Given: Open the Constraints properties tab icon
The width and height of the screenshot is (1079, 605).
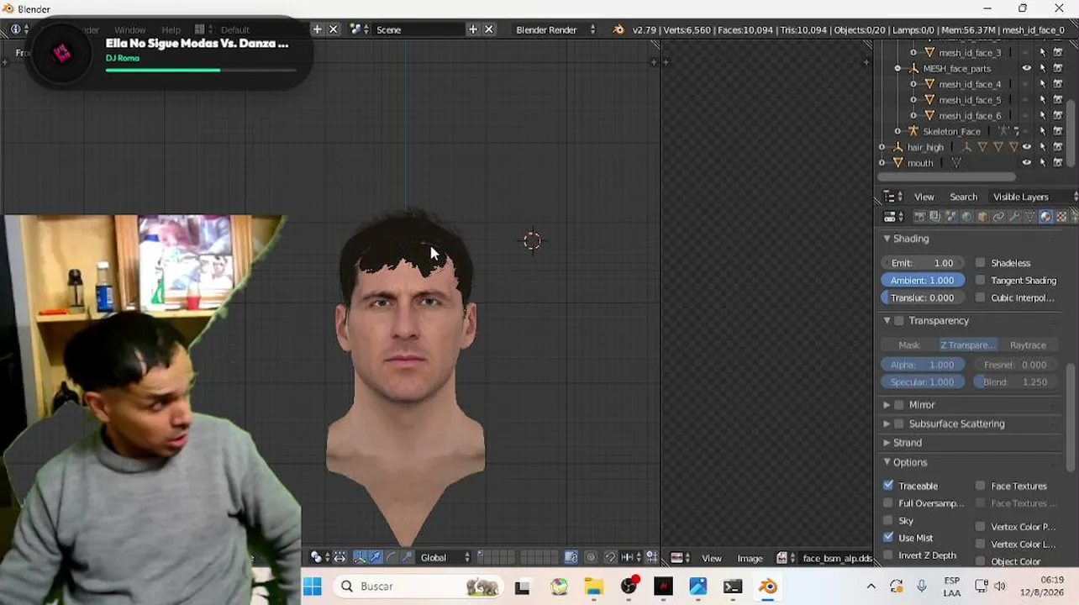Looking at the screenshot, I should (998, 217).
